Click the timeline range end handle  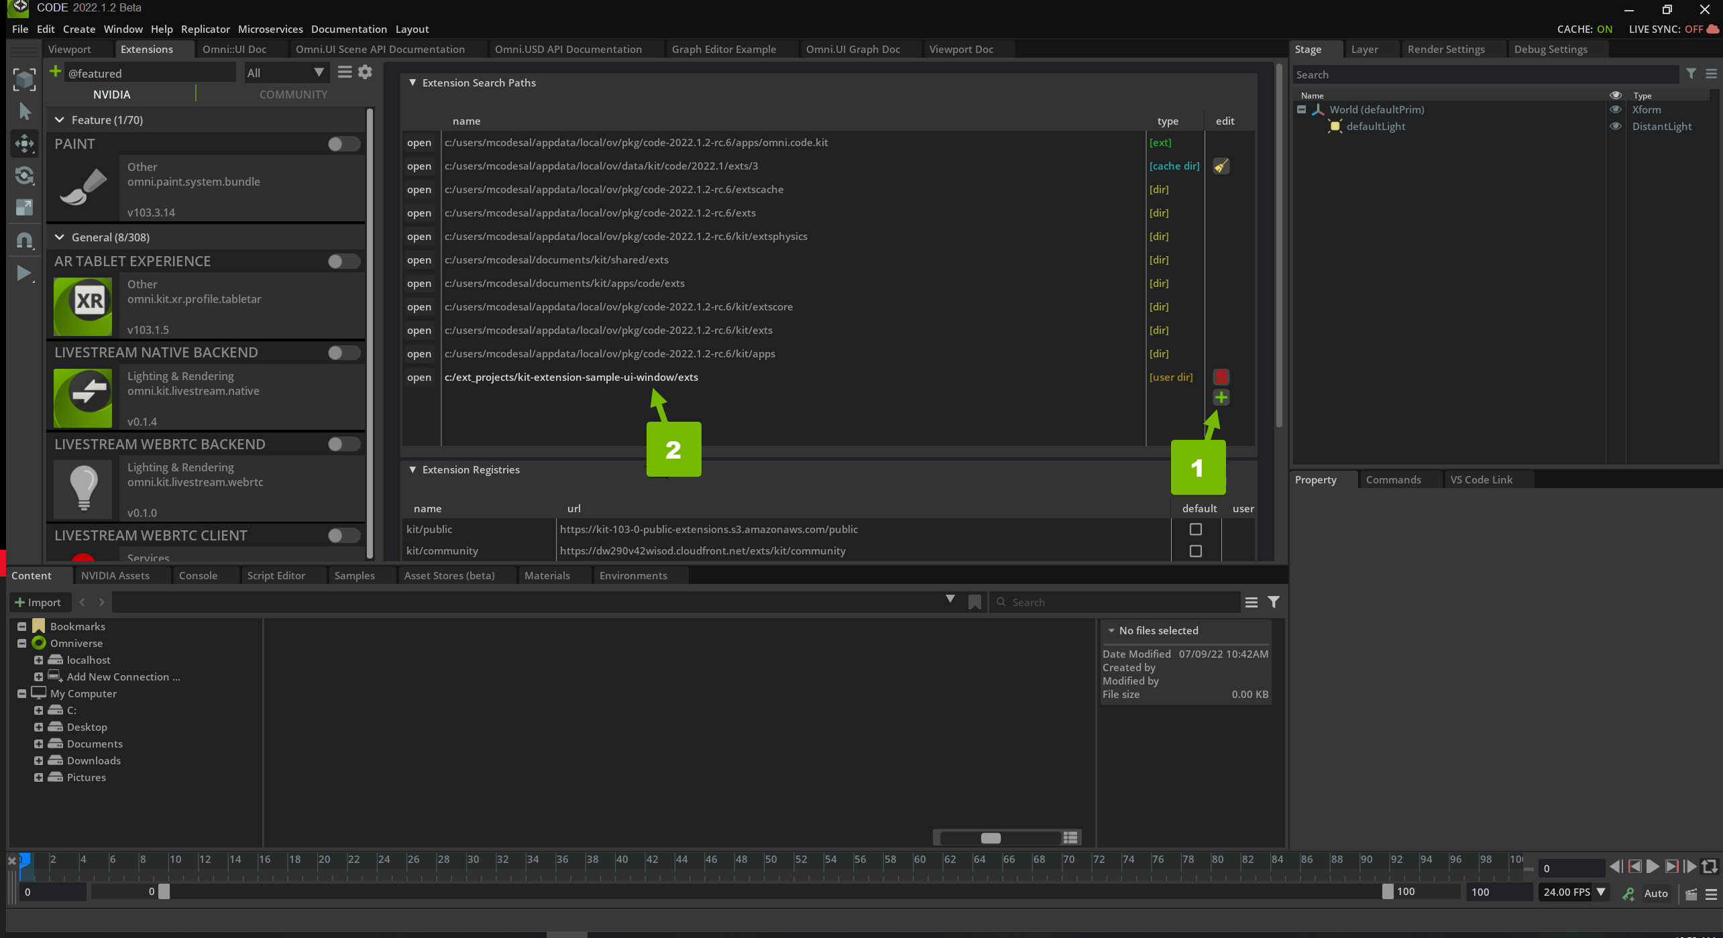click(x=1387, y=892)
